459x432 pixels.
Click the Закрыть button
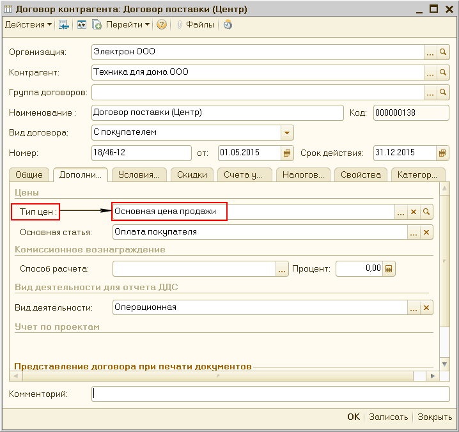[x=435, y=417]
